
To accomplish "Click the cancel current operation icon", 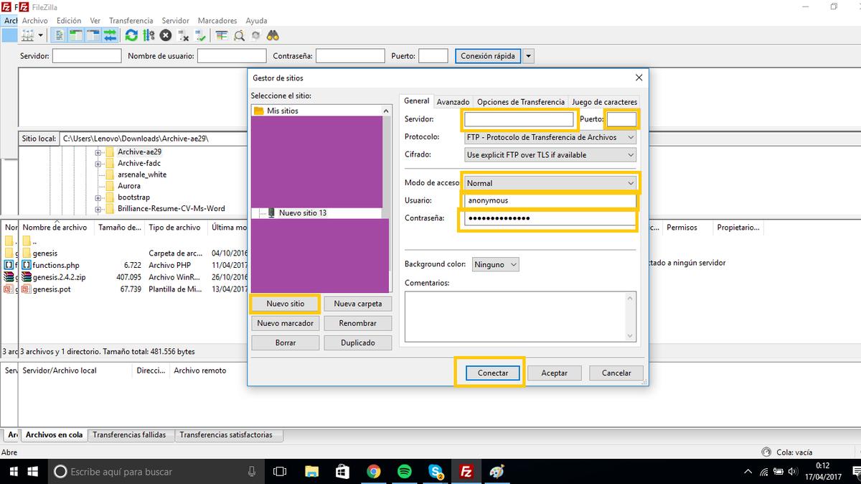I will coord(166,35).
